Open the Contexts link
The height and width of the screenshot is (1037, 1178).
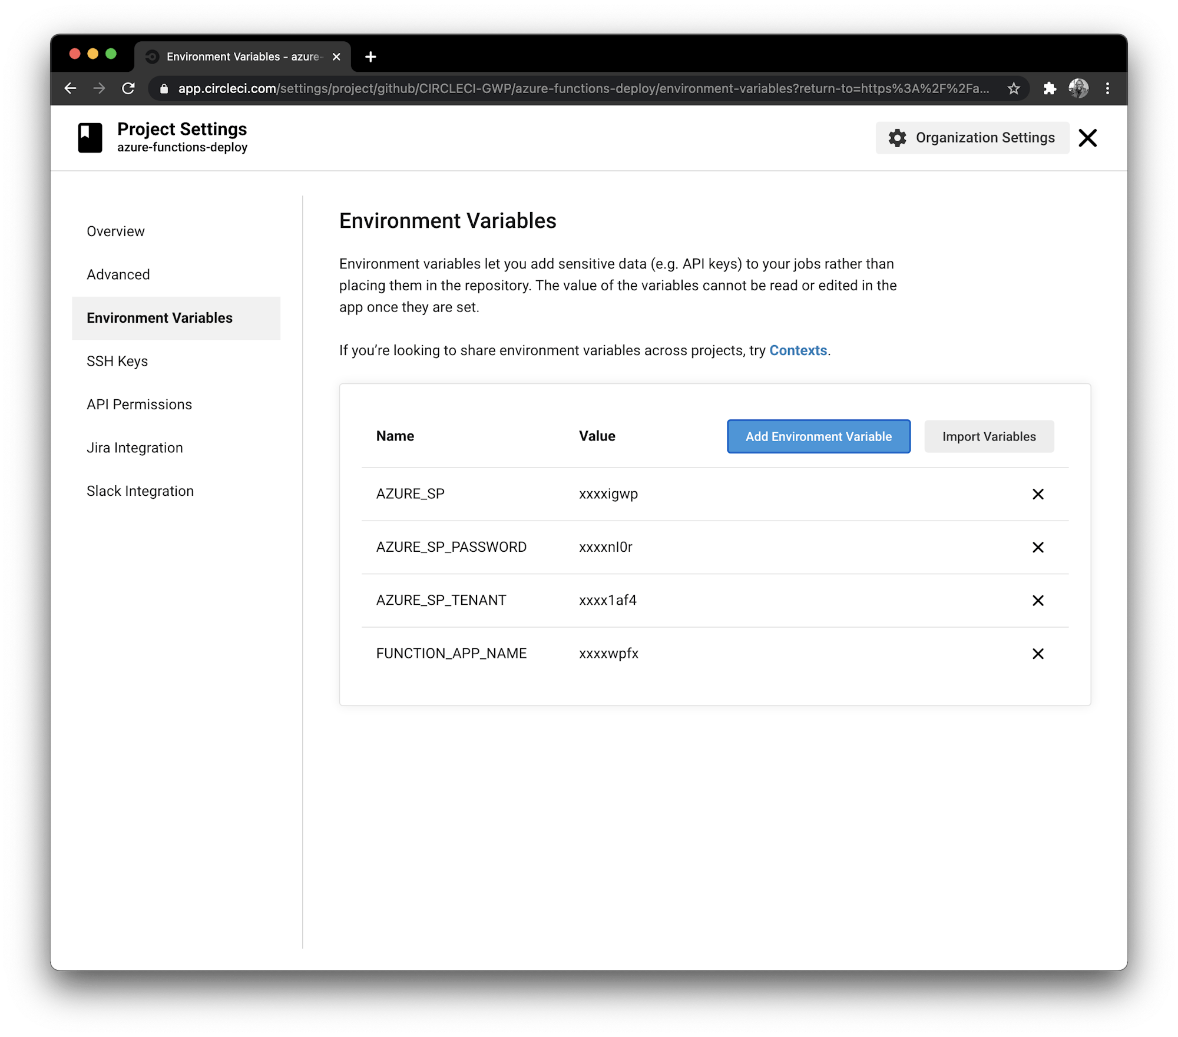(798, 350)
